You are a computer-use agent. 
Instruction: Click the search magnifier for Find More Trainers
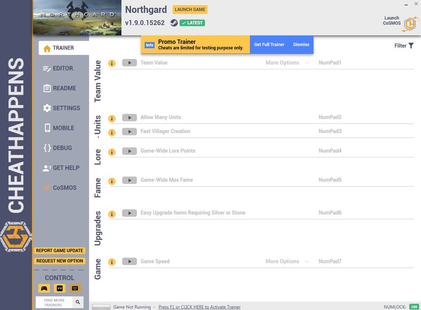point(78,302)
